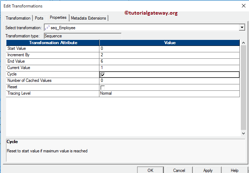
Task: Open the Metadata Extensions tab
Action: coord(88,18)
